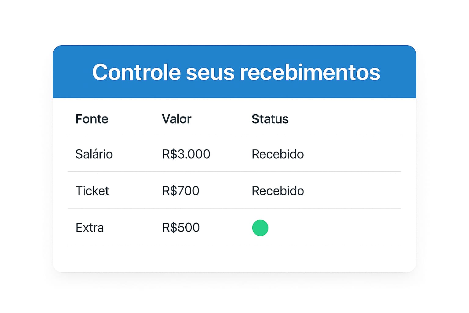
Task: Select the Status column header
Action: click(x=270, y=119)
